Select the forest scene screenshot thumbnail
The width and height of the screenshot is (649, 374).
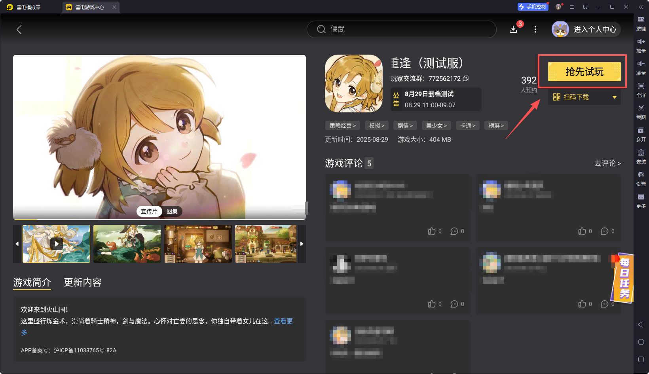point(127,244)
